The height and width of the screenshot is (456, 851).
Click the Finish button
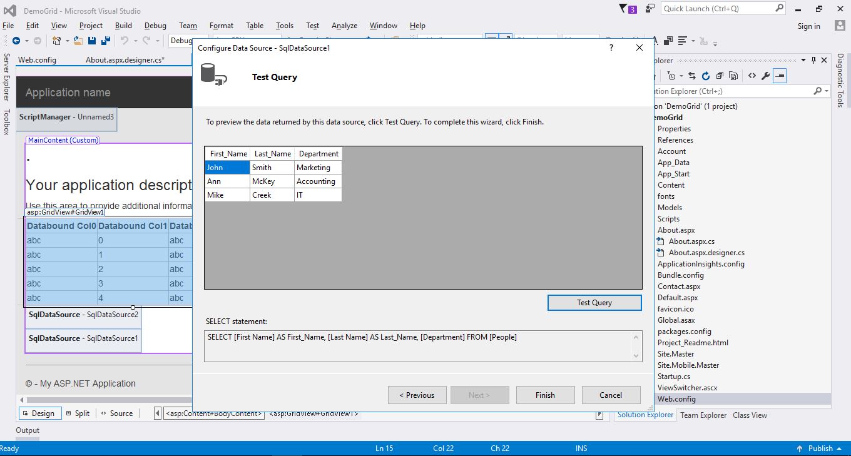coord(545,395)
